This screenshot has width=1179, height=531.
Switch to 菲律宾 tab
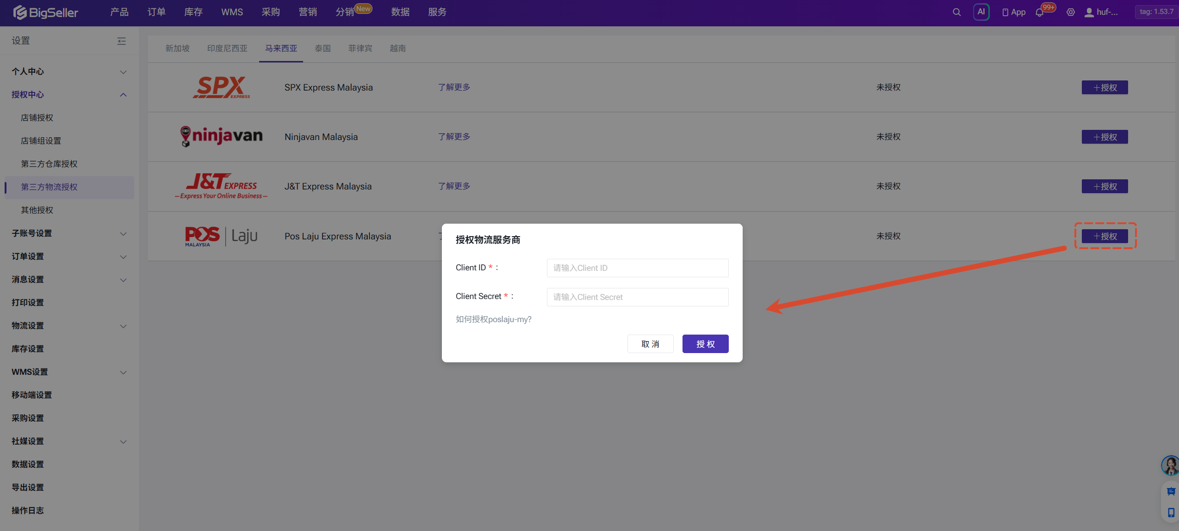[x=360, y=49]
